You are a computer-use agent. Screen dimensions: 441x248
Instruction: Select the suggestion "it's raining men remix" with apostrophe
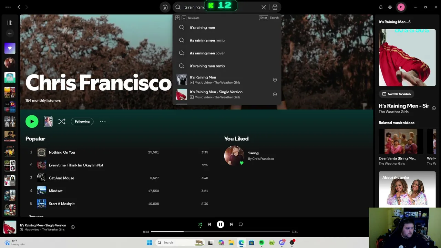[227, 66]
